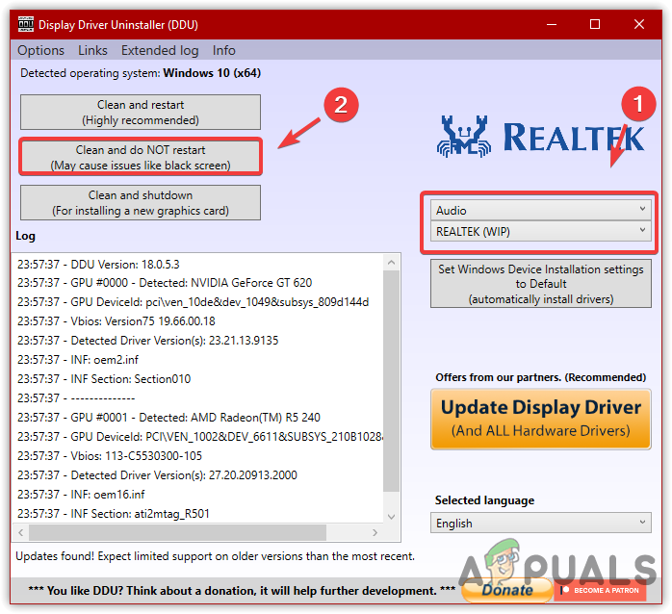Select log line 'DDU Version: 18.0.5.3'
672x614 pixels.
point(98,265)
